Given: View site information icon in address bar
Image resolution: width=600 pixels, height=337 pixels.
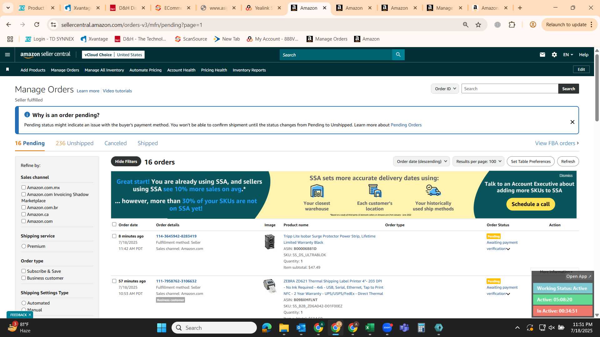Looking at the screenshot, I should coord(53,25).
